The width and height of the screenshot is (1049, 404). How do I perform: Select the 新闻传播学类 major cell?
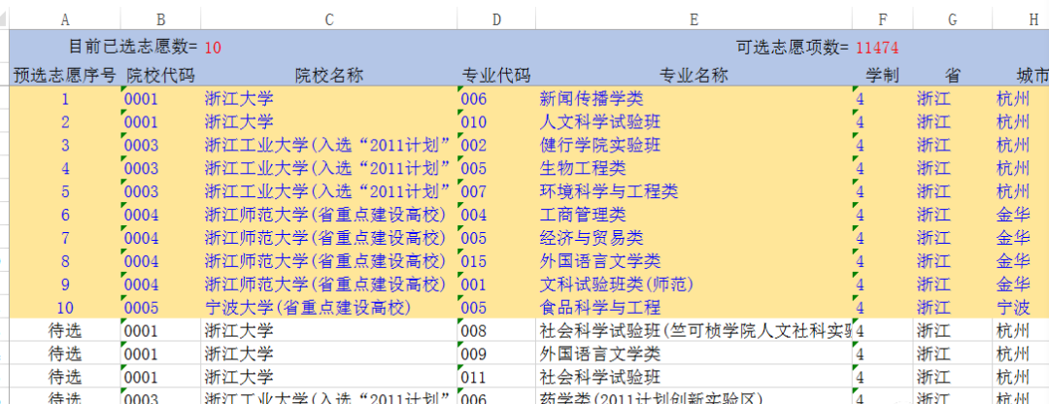pos(591,99)
